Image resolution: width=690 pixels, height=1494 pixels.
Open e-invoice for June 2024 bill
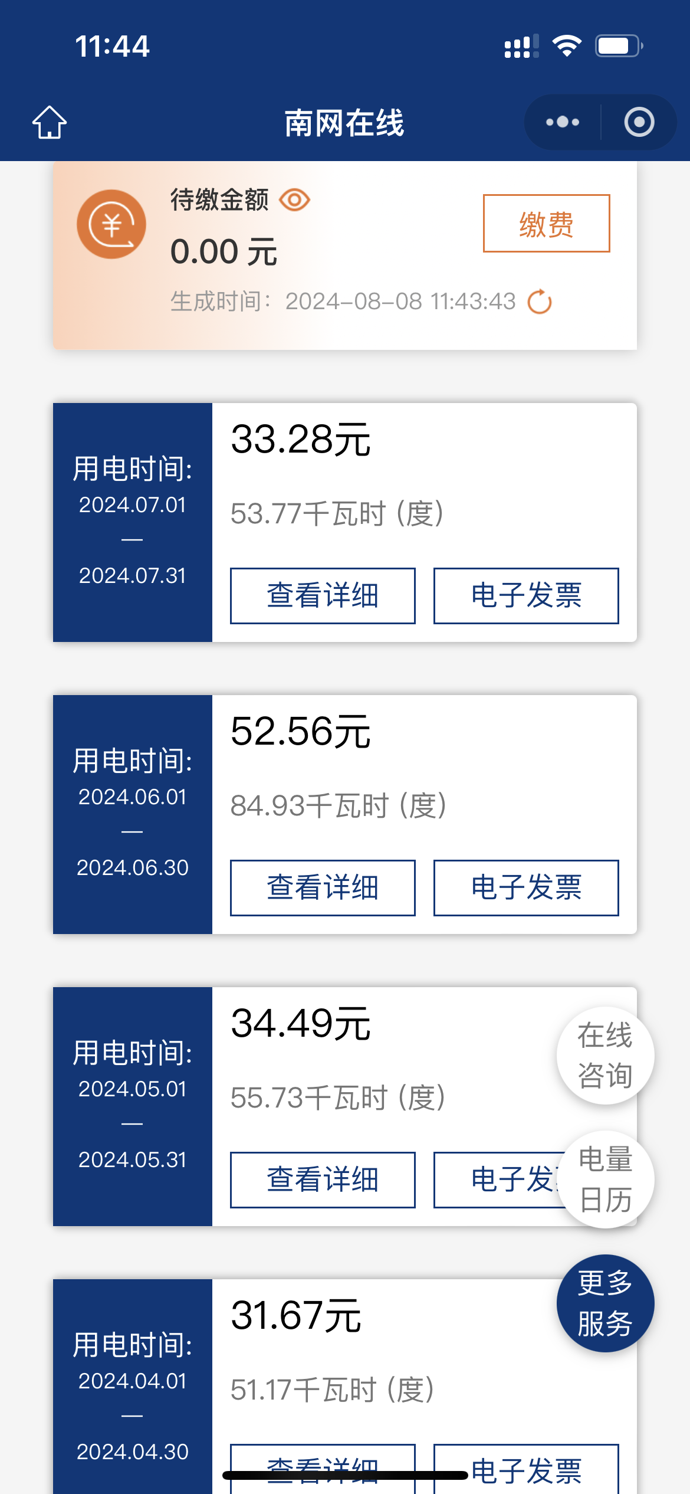526,887
